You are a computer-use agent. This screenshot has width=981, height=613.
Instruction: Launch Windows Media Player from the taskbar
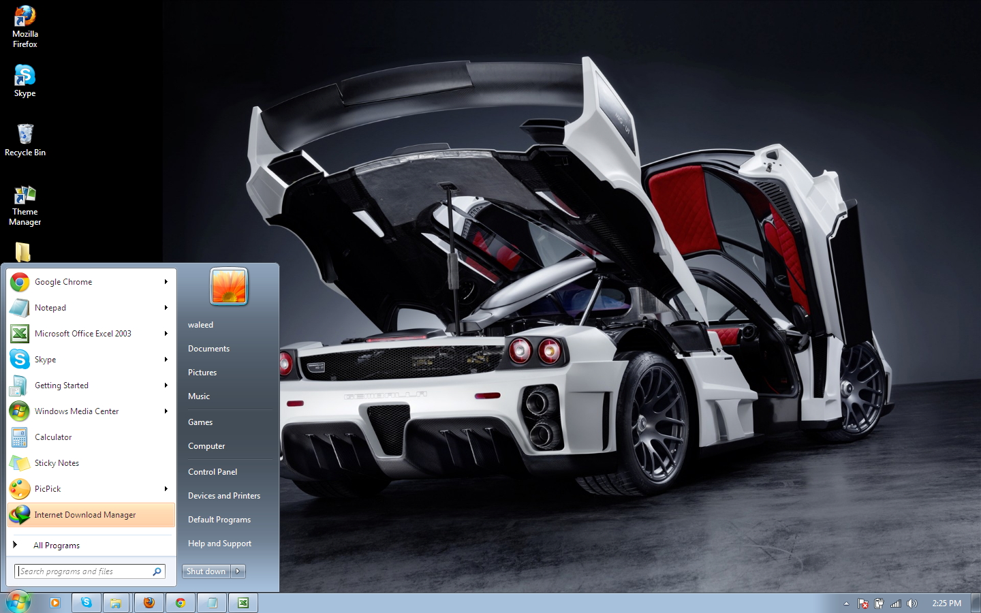pyautogui.click(x=54, y=603)
